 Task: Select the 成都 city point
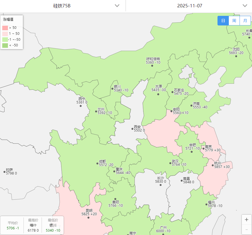pos(97,163)
